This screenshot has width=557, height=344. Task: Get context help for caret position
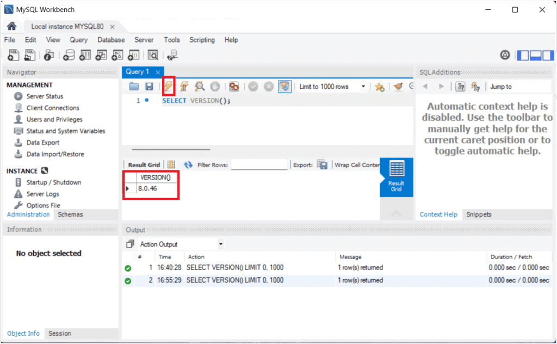460,87
